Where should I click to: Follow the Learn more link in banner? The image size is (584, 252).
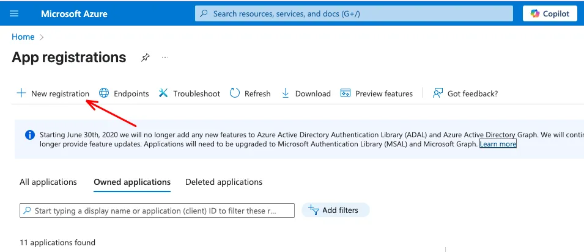[498, 144]
